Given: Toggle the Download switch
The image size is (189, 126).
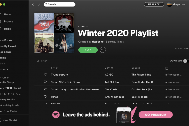Looking at the screenshot, I should (186, 61).
